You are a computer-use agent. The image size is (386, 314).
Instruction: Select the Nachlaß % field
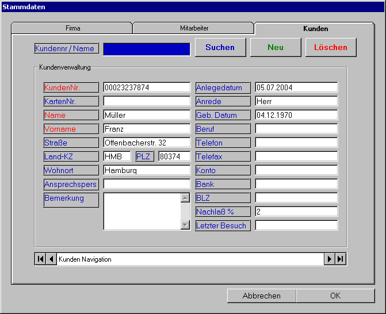coord(296,212)
